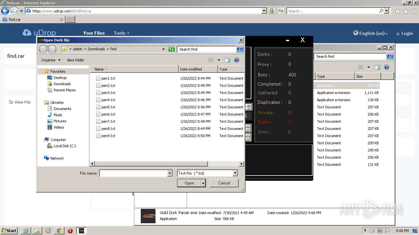
Task: Sort by Size column in background Explorer window
Action: click(367, 76)
